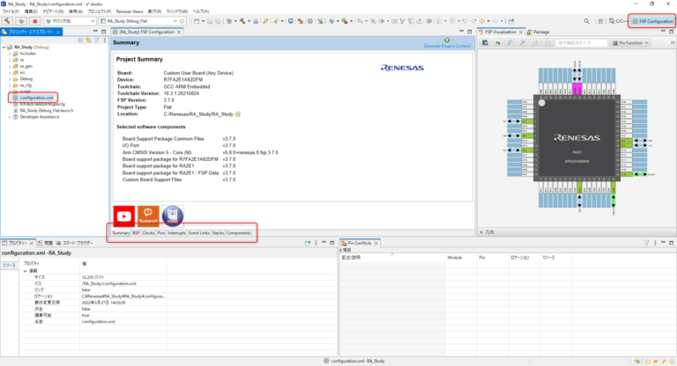The width and height of the screenshot is (677, 366).
Task: Select the Stacks tab
Action: [218, 233]
